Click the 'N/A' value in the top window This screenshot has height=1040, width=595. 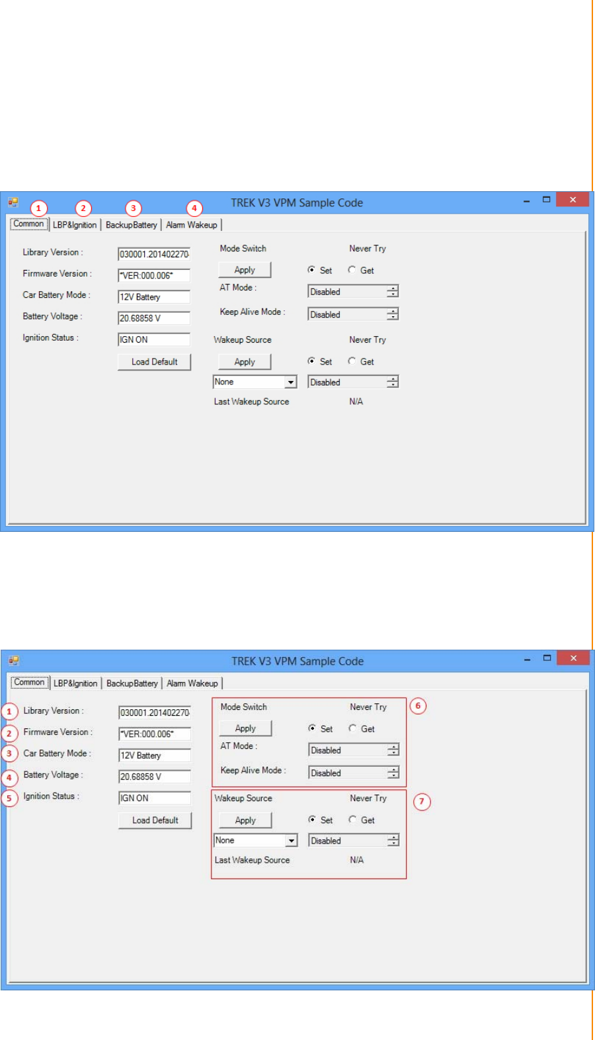(x=356, y=402)
